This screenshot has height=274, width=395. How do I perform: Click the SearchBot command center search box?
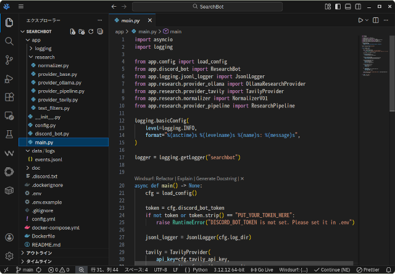211,6
